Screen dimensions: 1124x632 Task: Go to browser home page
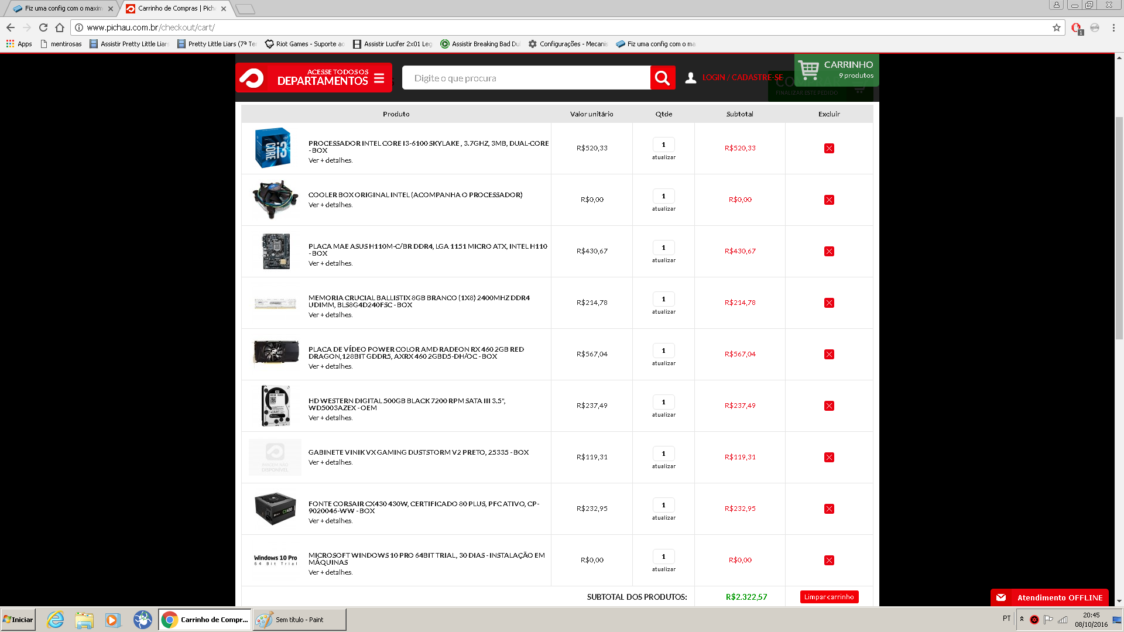[60, 28]
